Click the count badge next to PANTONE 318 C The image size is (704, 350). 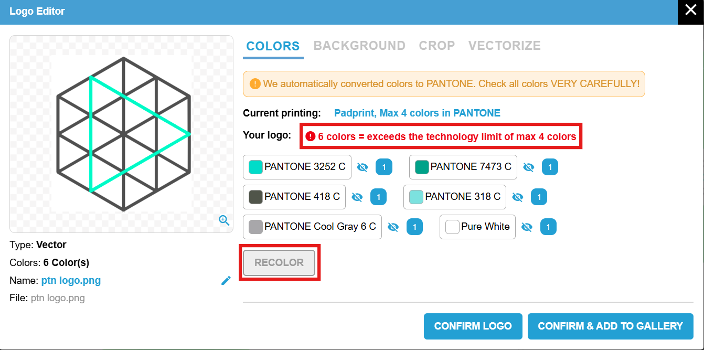(x=539, y=197)
